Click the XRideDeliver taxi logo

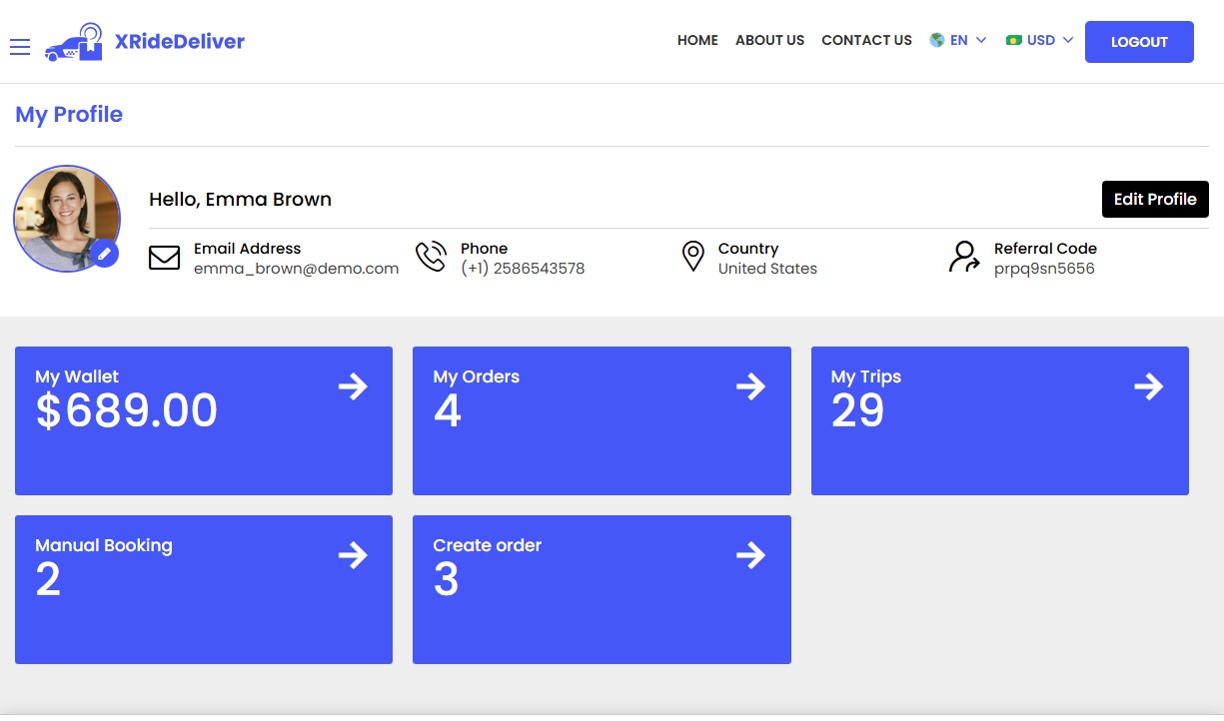74,43
